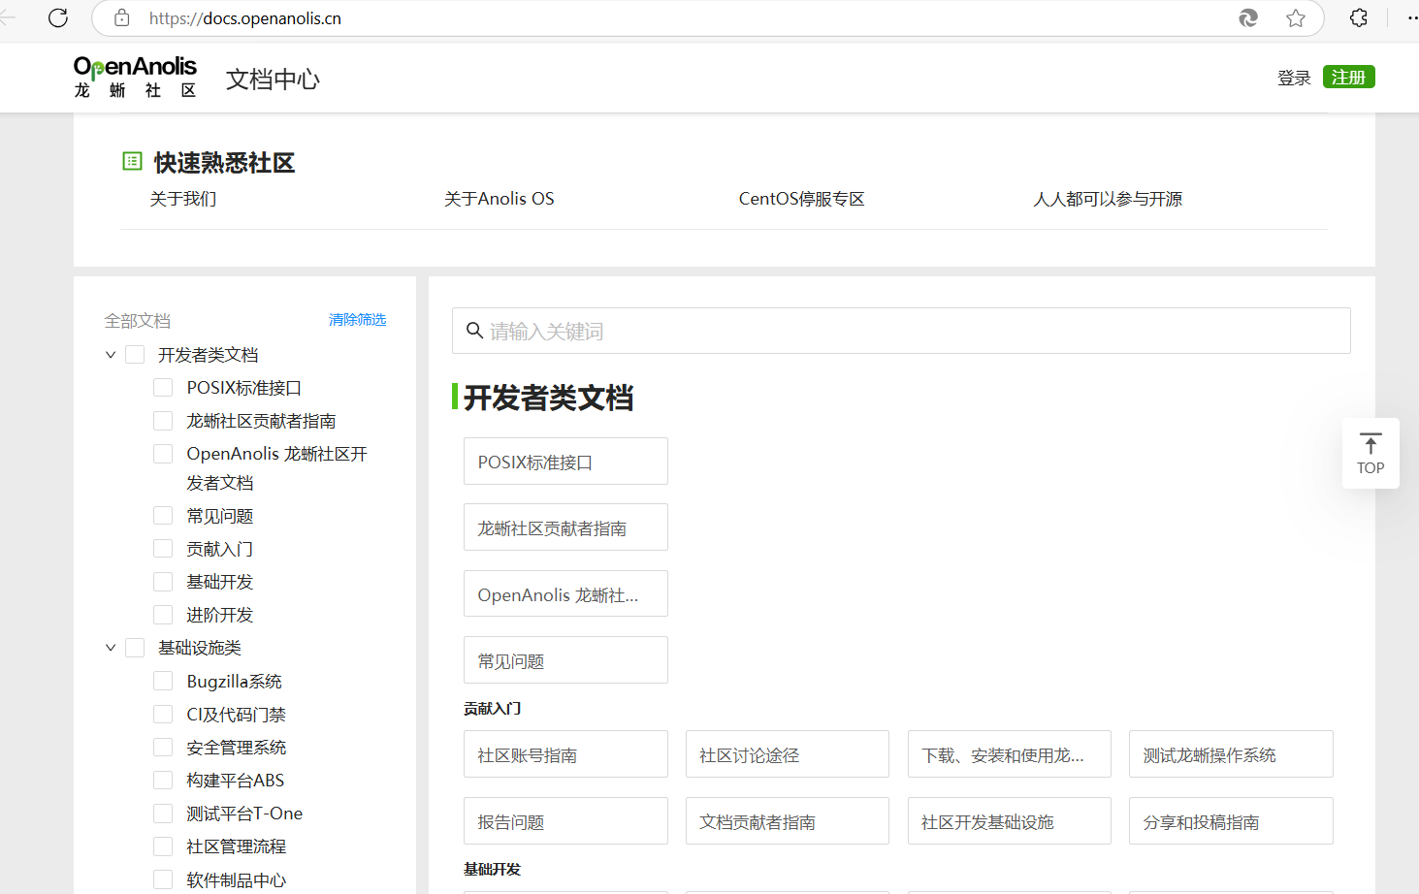Image resolution: width=1419 pixels, height=894 pixels.
Task: Click the Edge copilot swirl icon in address bar
Action: pyautogui.click(x=1248, y=17)
